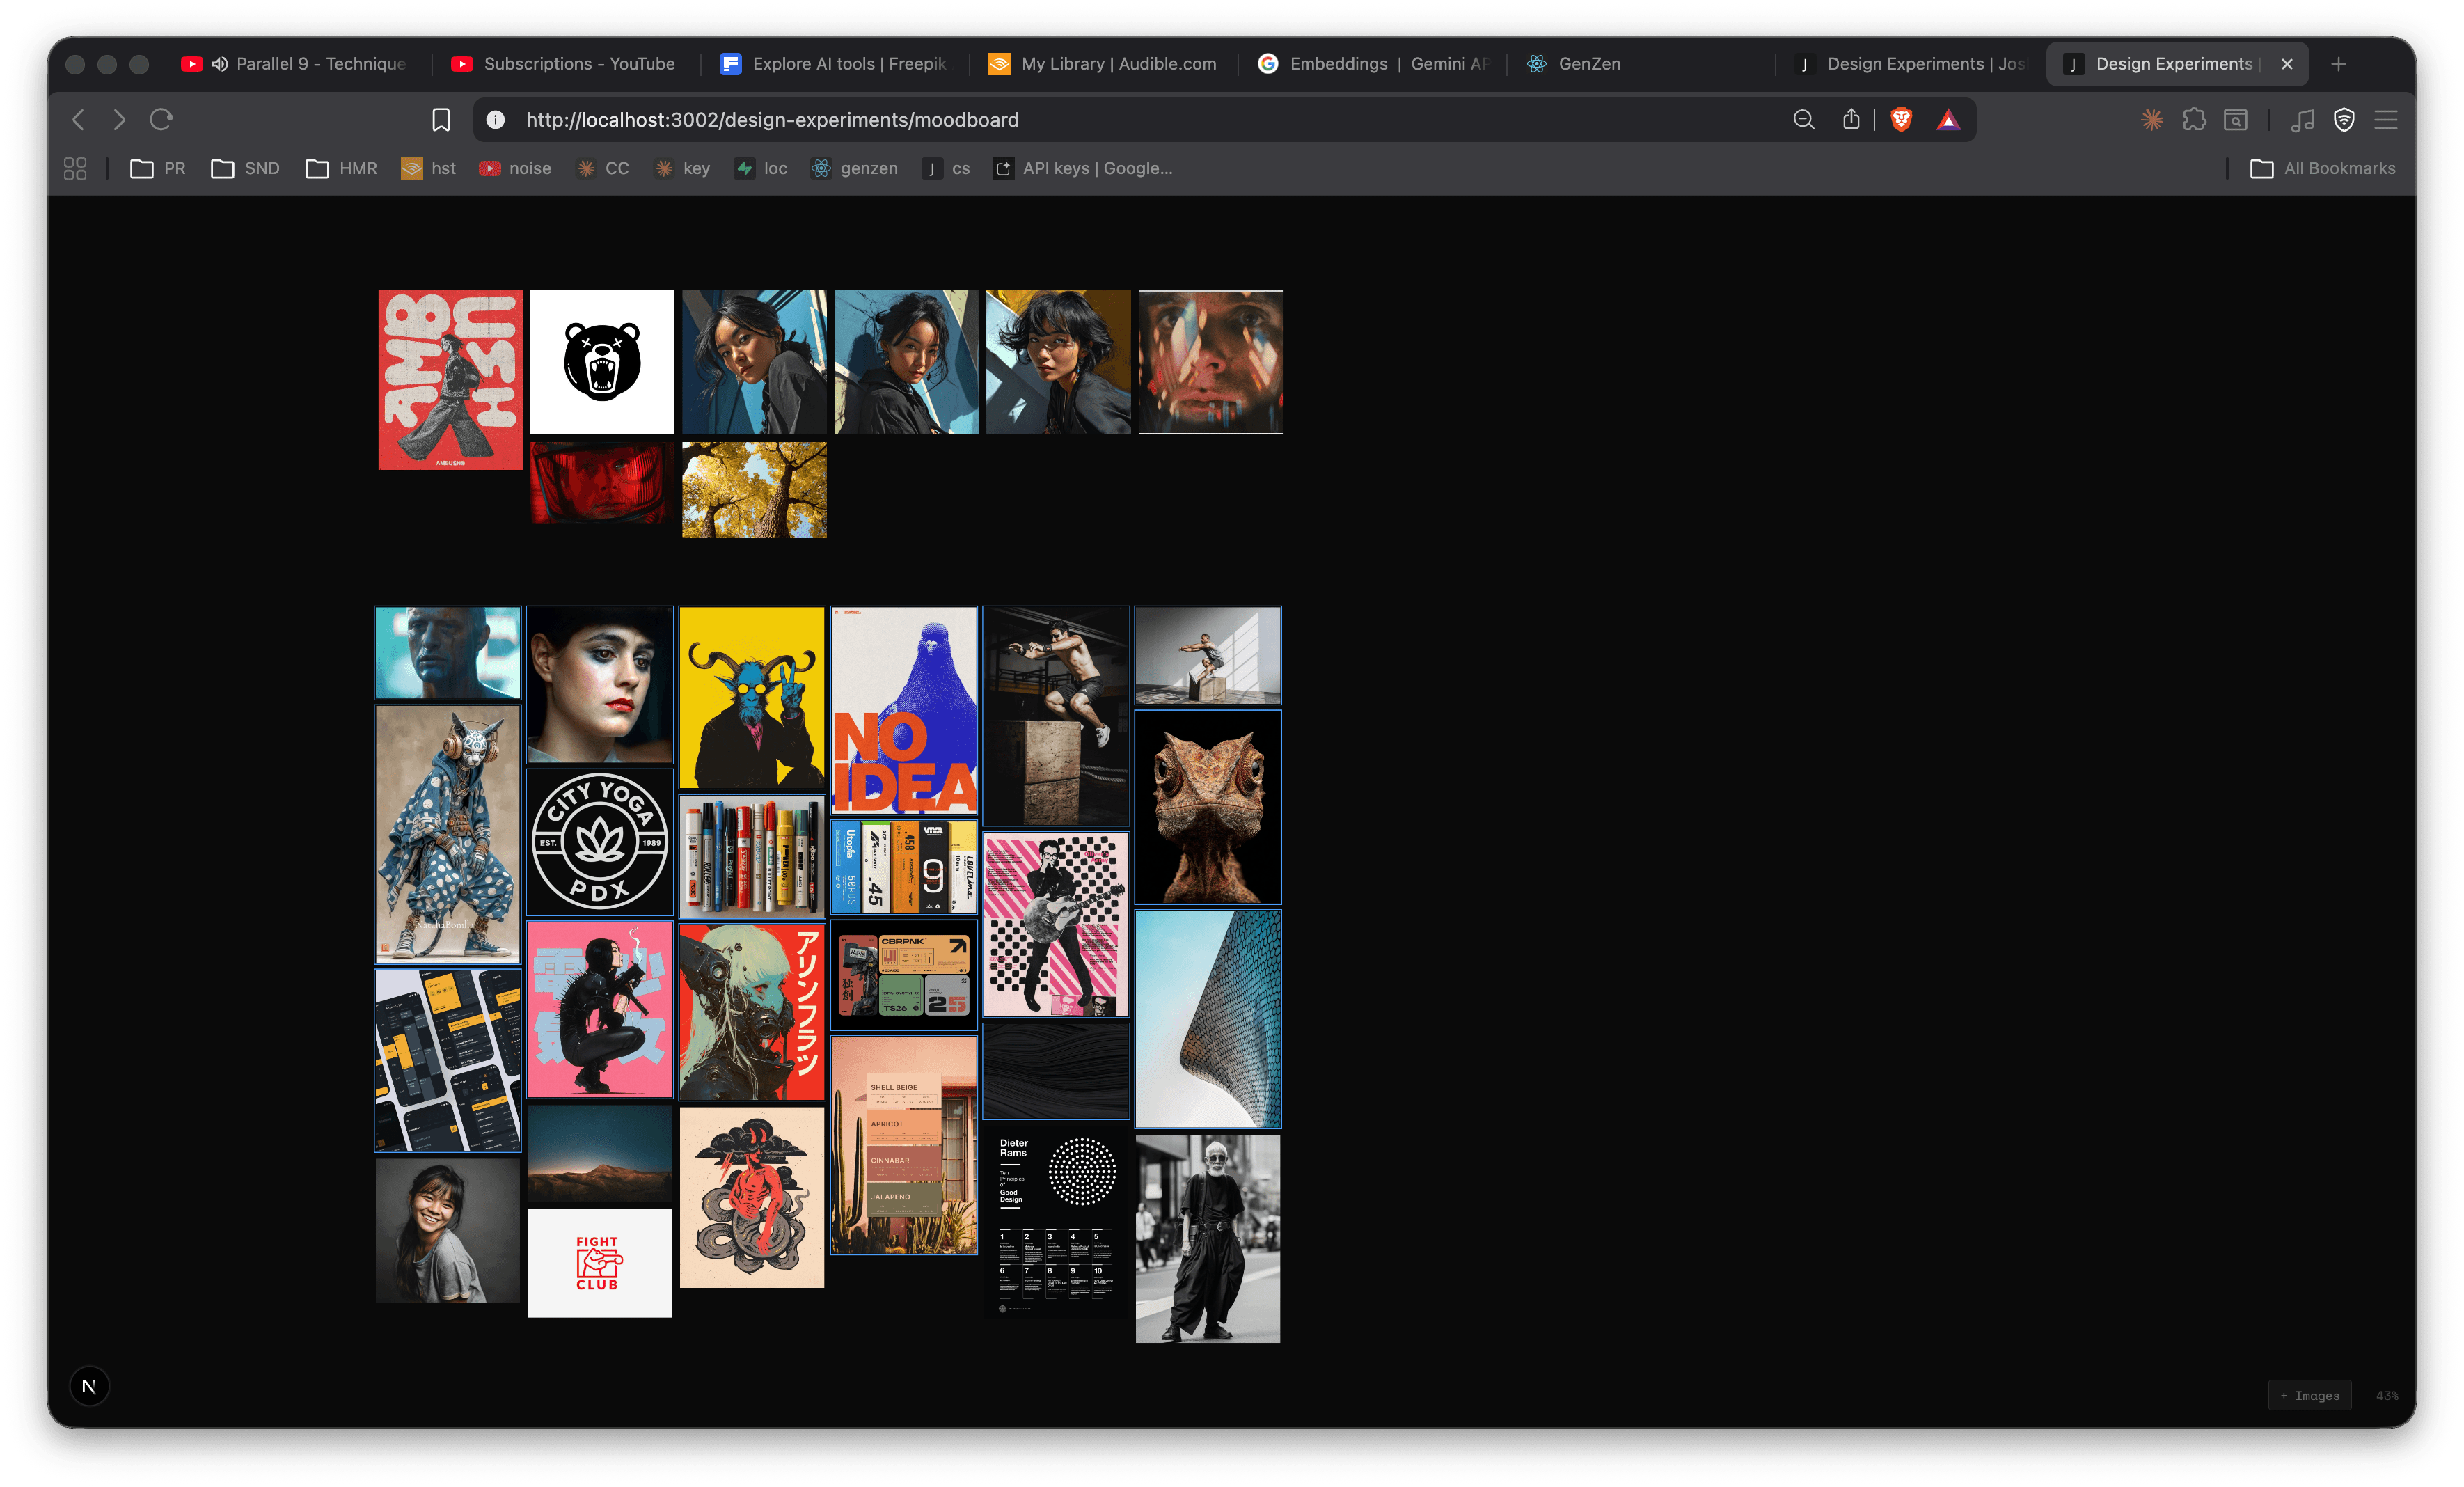The height and width of the screenshot is (1487, 2464).
Task: Bookmark this page using the flag icon
Action: [441, 119]
